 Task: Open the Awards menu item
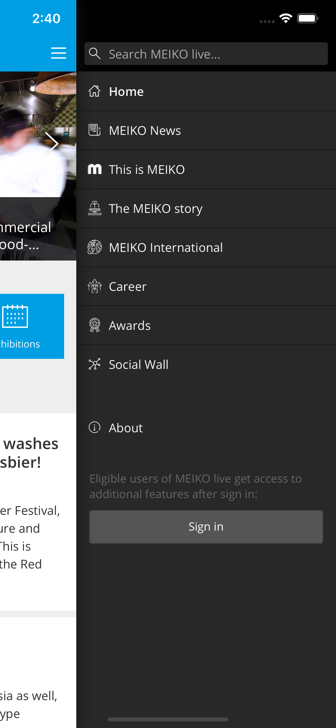206,325
